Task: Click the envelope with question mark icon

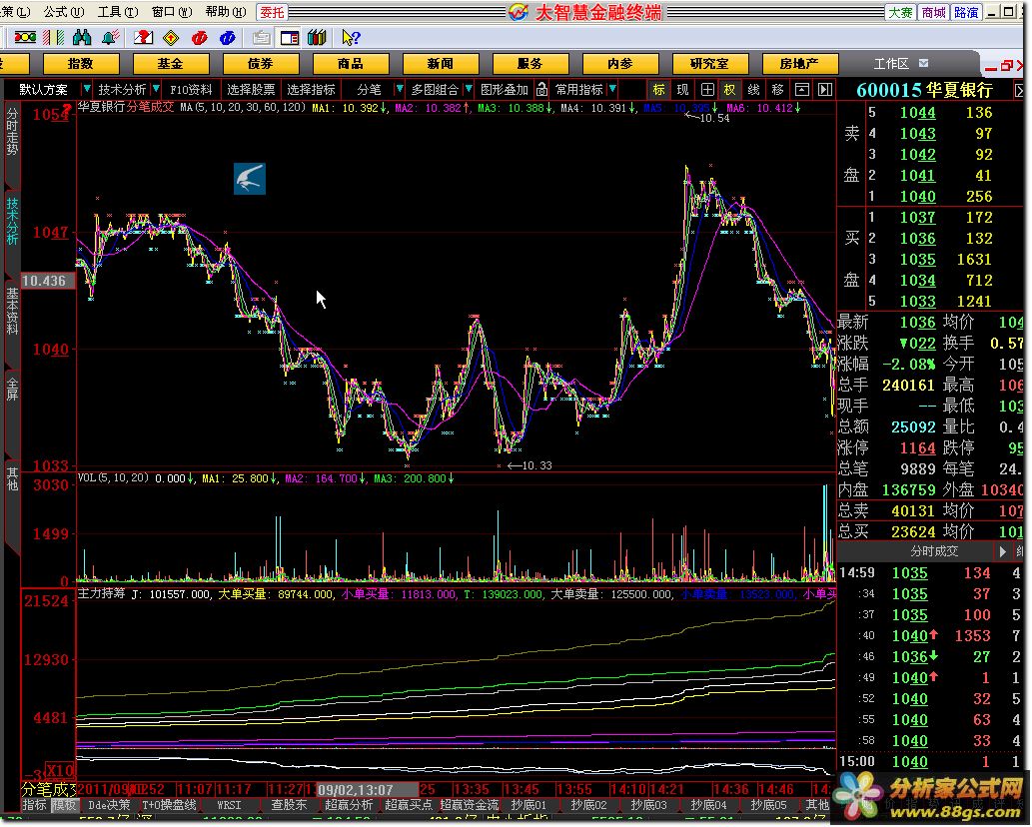Action: click(x=143, y=38)
